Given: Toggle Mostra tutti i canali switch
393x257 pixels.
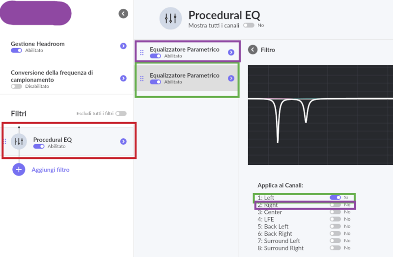Looking at the screenshot, I should (249, 25).
